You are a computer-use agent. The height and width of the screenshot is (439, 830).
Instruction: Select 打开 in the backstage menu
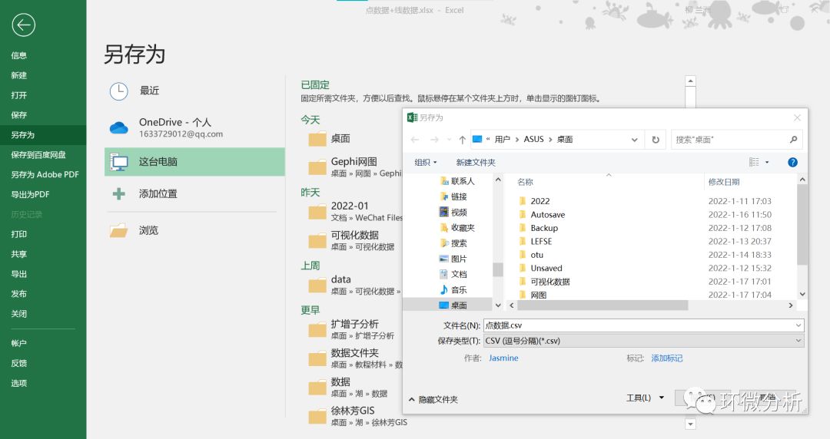point(19,95)
